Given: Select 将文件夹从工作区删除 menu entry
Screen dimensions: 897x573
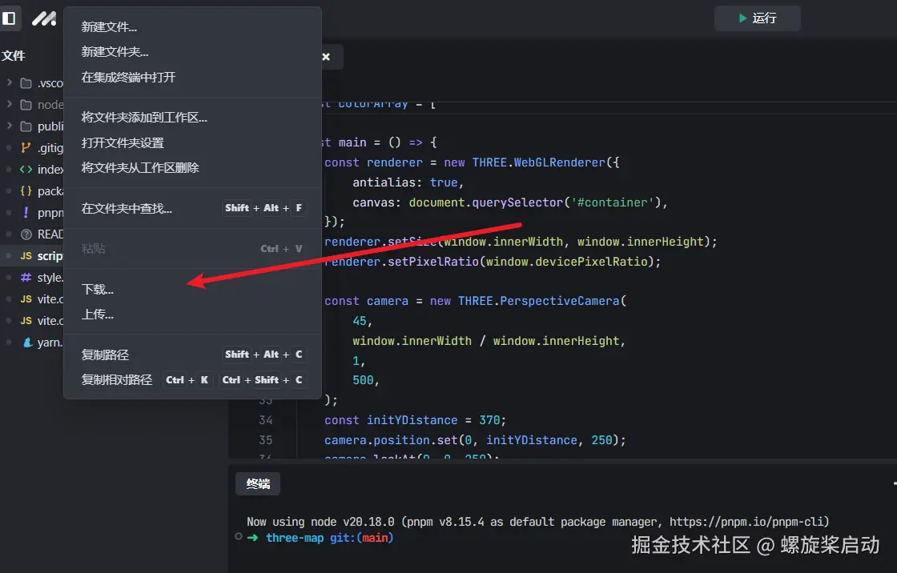Looking at the screenshot, I should pyautogui.click(x=192, y=167).
